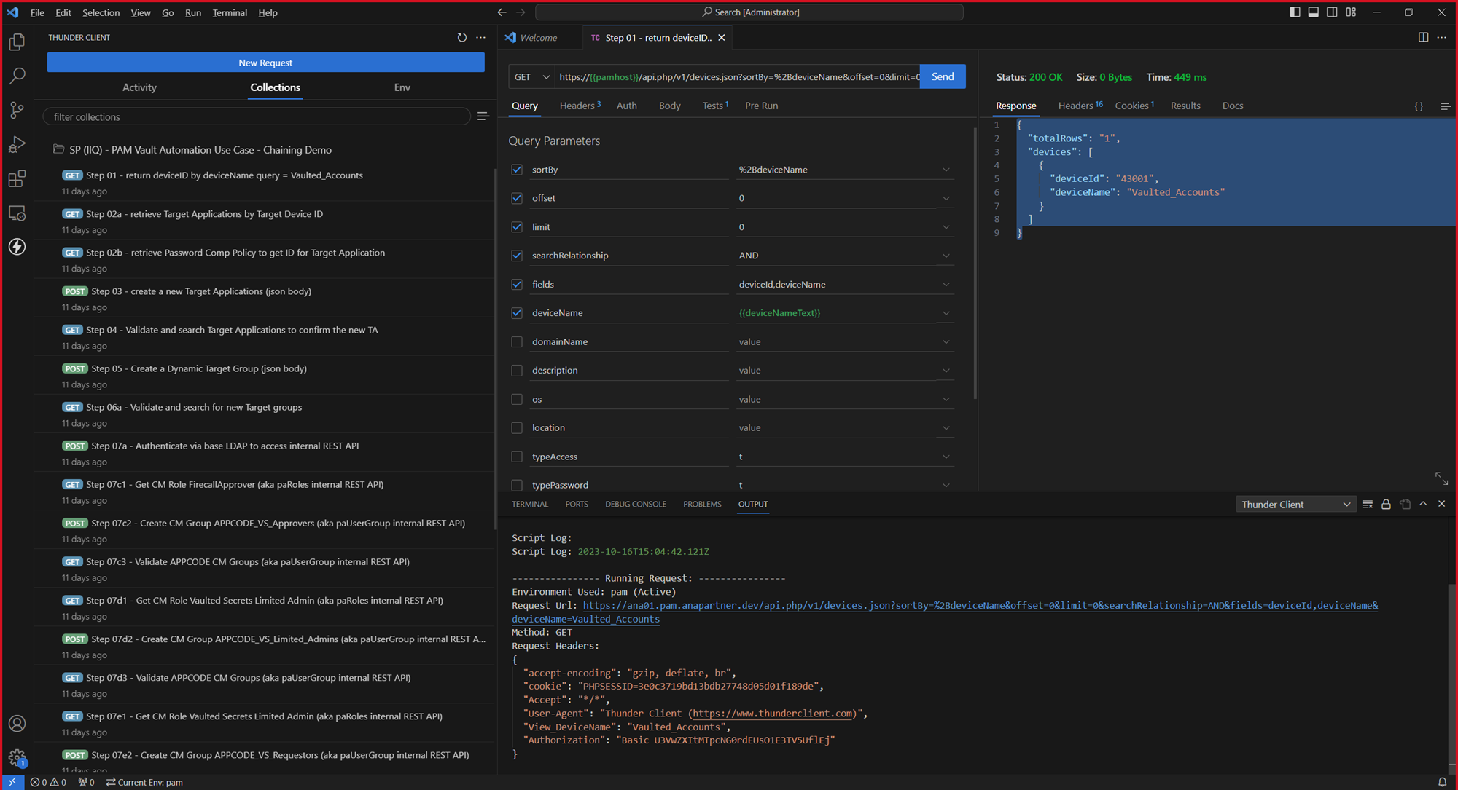Clear the output panel log
The image size is (1458, 790).
(1368, 504)
